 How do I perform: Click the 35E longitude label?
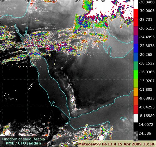[x=27, y=1]
